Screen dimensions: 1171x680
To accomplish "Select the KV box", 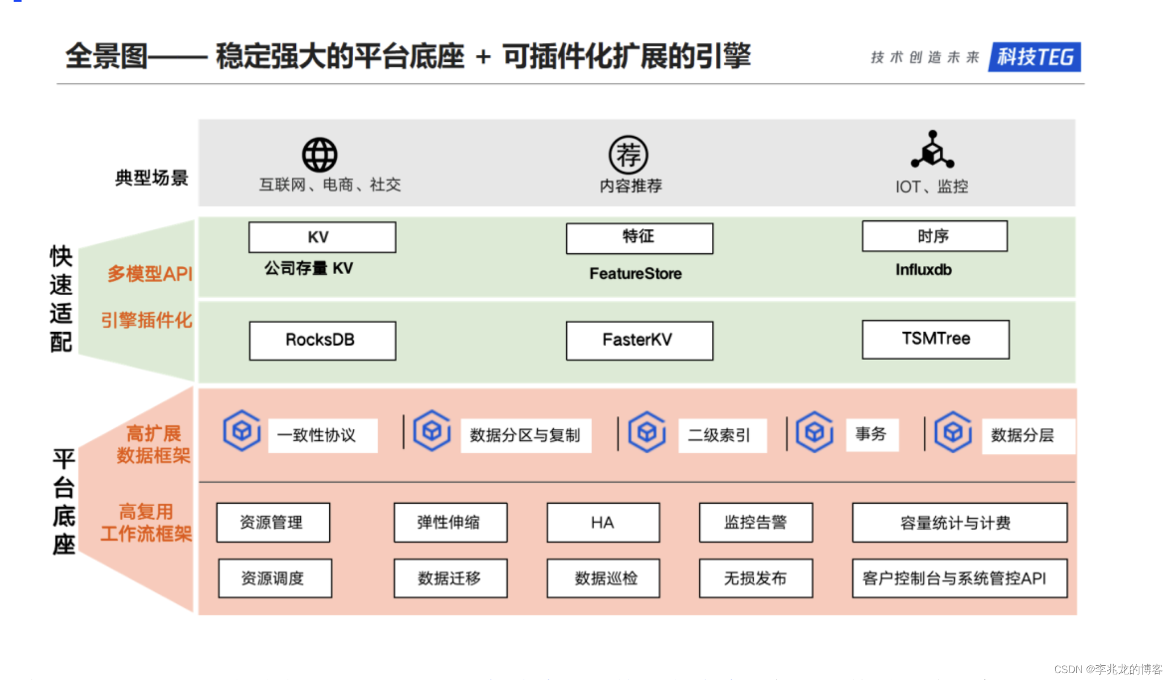I will pyautogui.click(x=322, y=237).
